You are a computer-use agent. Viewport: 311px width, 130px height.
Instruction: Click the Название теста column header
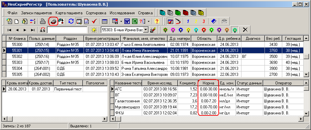coord(128,83)
